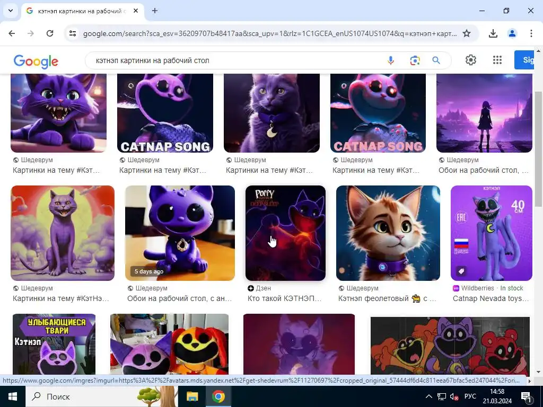
Task: Open the plush toys photo
Action: [x=169, y=344]
